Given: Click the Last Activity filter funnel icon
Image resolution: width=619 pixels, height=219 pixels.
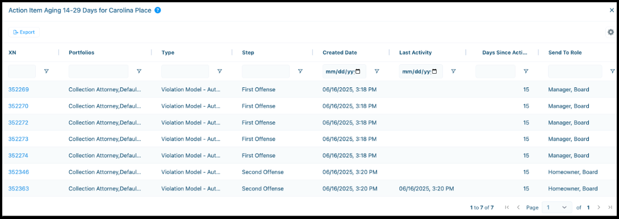Looking at the screenshot, I should (x=453, y=71).
